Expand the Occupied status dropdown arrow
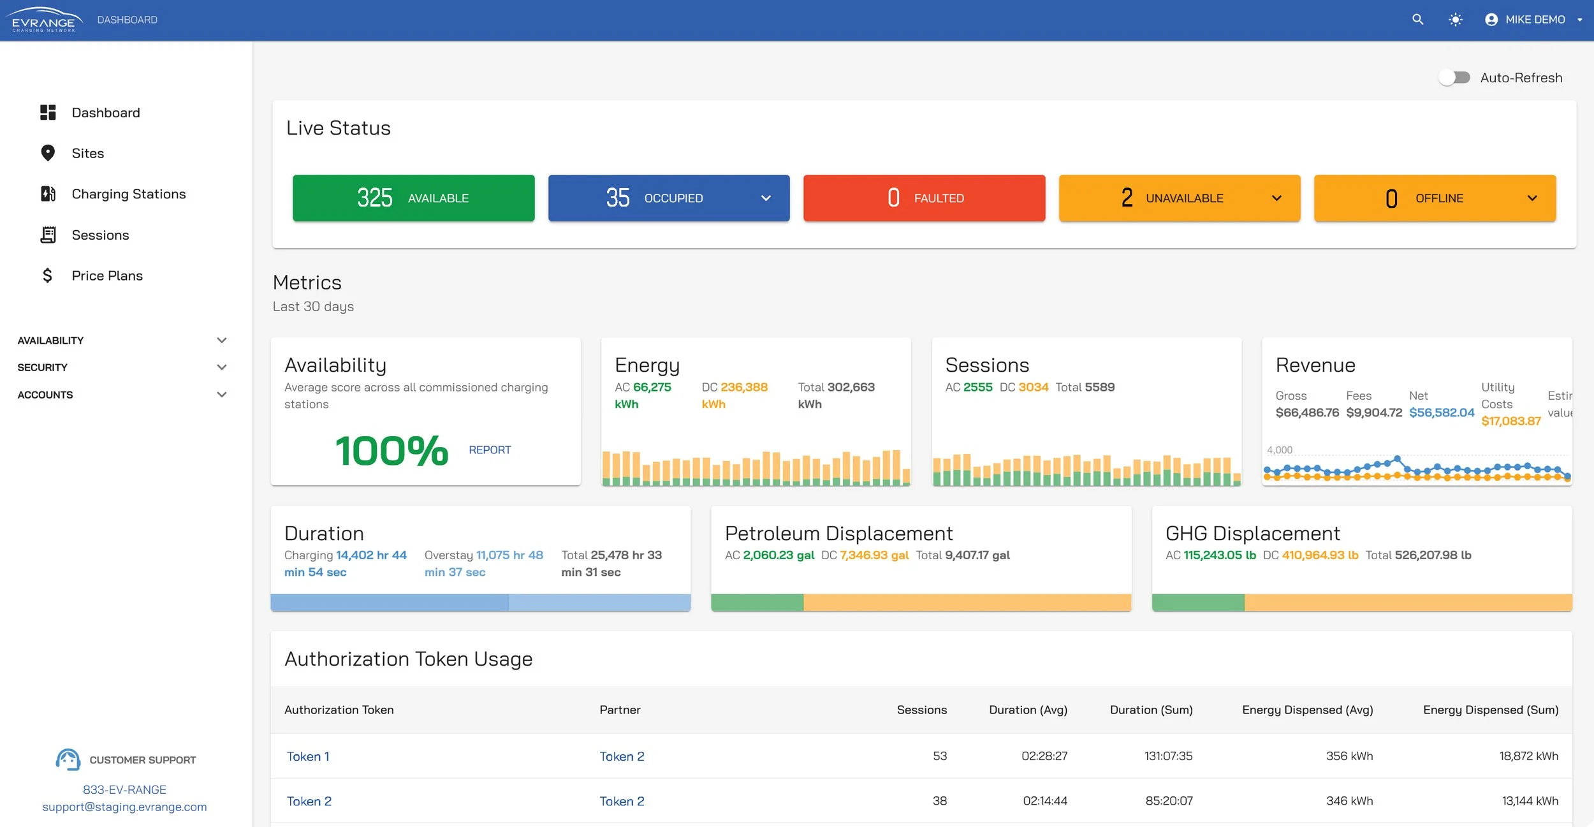The height and width of the screenshot is (827, 1594). (766, 198)
